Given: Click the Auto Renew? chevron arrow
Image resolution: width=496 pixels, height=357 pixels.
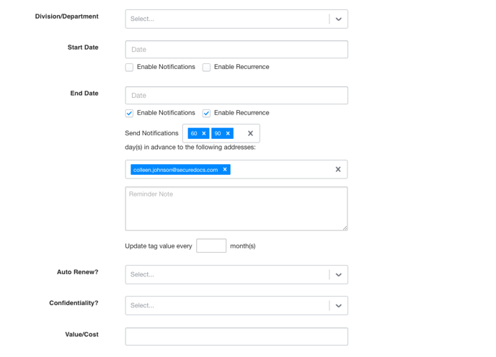Looking at the screenshot, I should coord(338,274).
